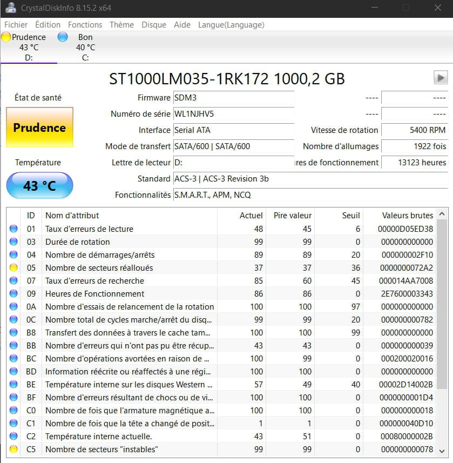Click the Fonctionnalités field S.M.A.R.T., APM, NCQ
Image resolution: width=453 pixels, height=463 pixels.
pyautogui.click(x=311, y=195)
